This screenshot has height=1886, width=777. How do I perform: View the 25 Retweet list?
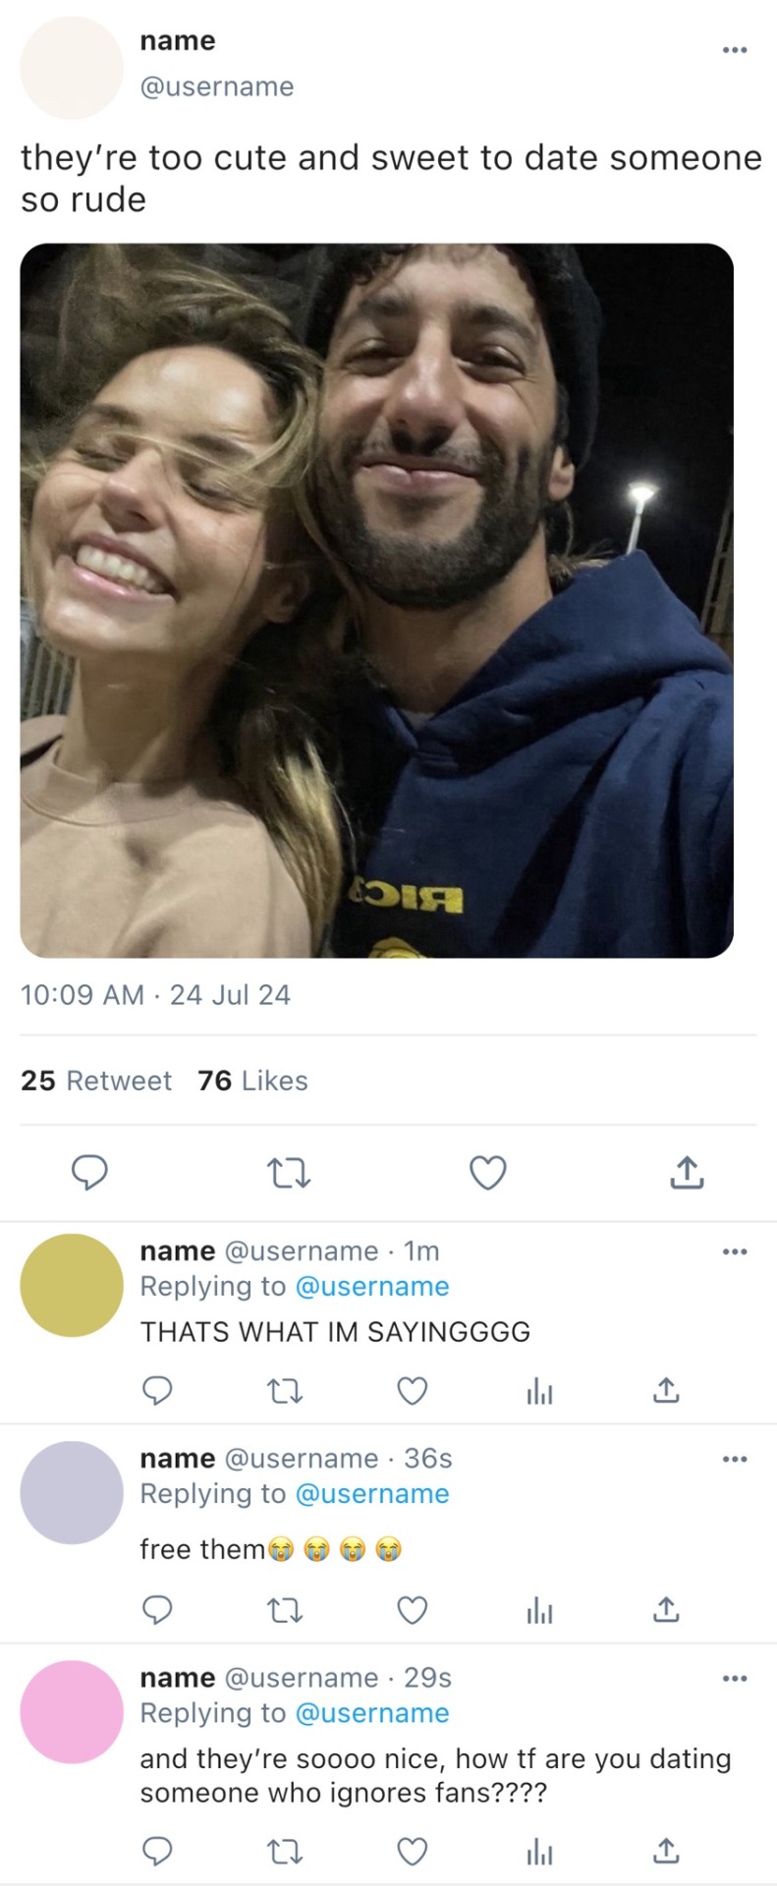(96, 1081)
